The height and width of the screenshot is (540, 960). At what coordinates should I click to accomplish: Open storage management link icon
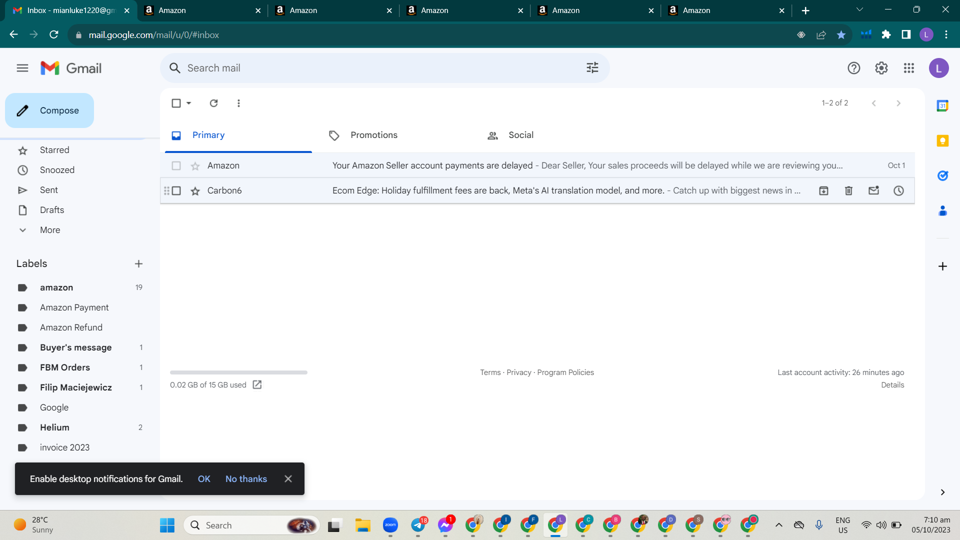[x=257, y=384]
